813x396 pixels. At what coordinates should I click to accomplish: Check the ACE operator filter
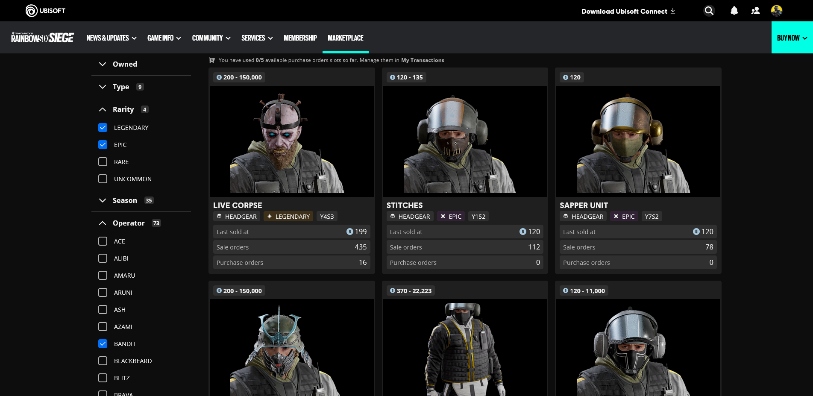click(103, 241)
